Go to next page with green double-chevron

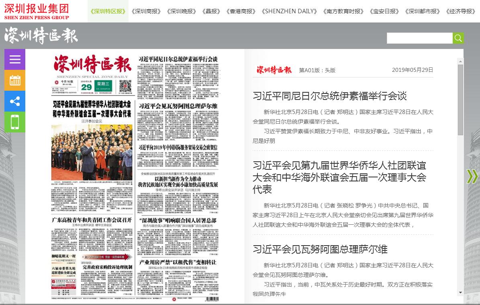[x=472, y=176]
